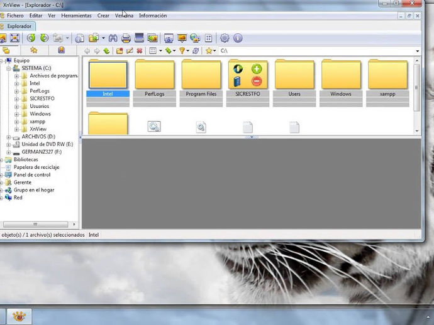Open the Herramientas menu

76,16
